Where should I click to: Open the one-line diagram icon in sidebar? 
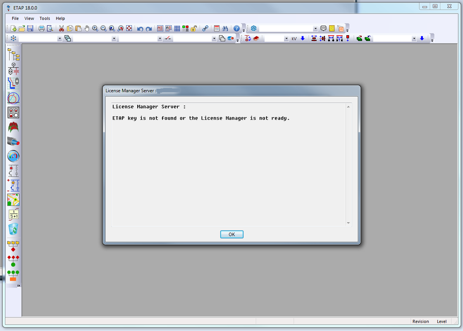tap(13, 69)
